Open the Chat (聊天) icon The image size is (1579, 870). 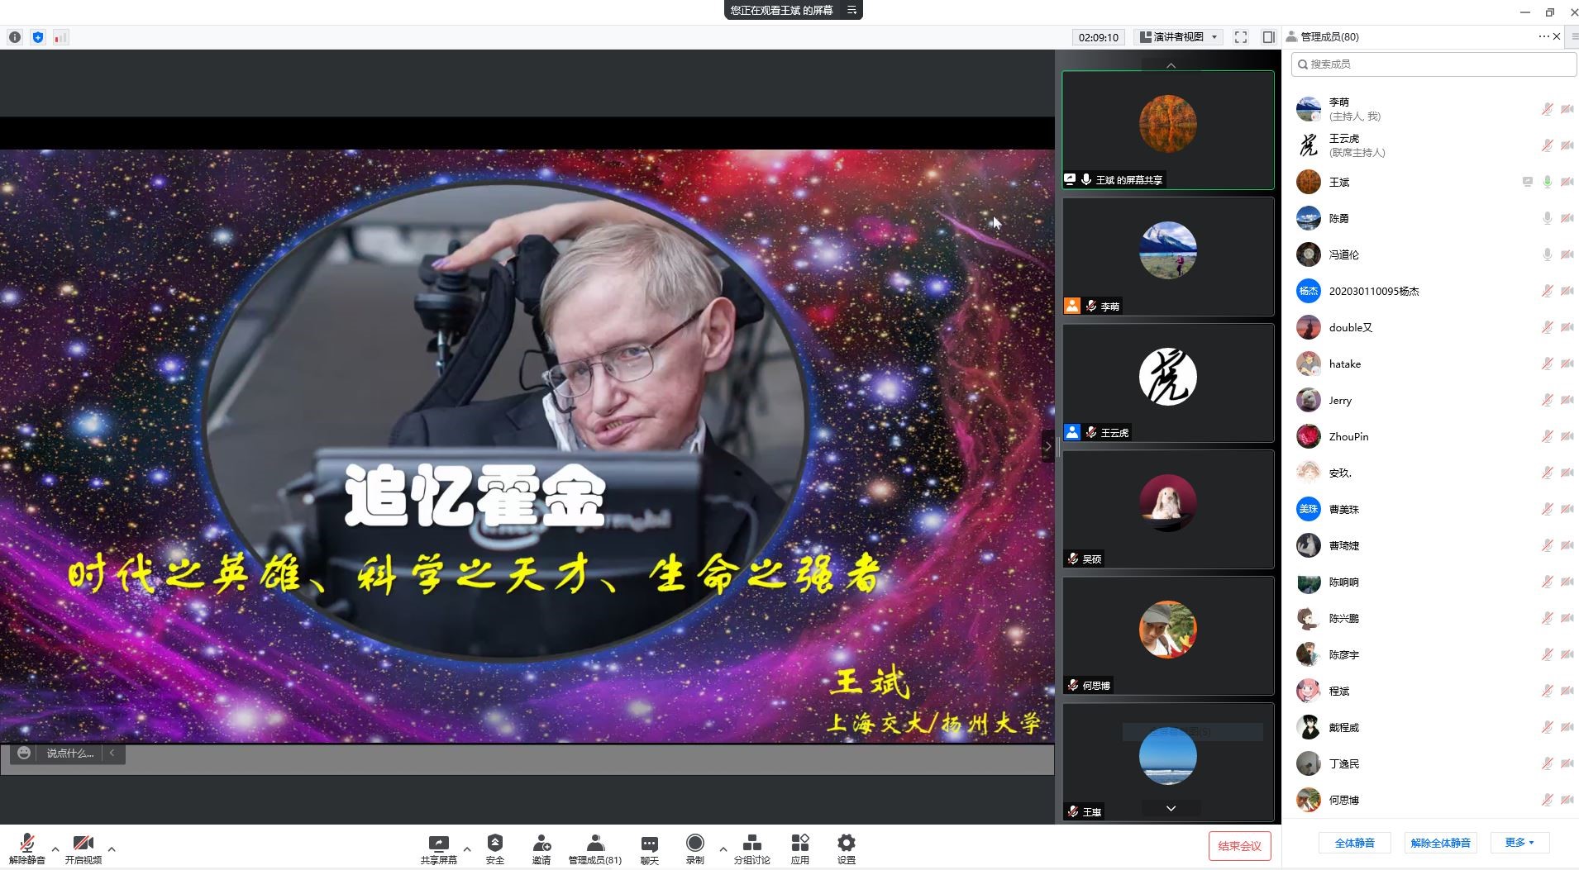(x=649, y=844)
